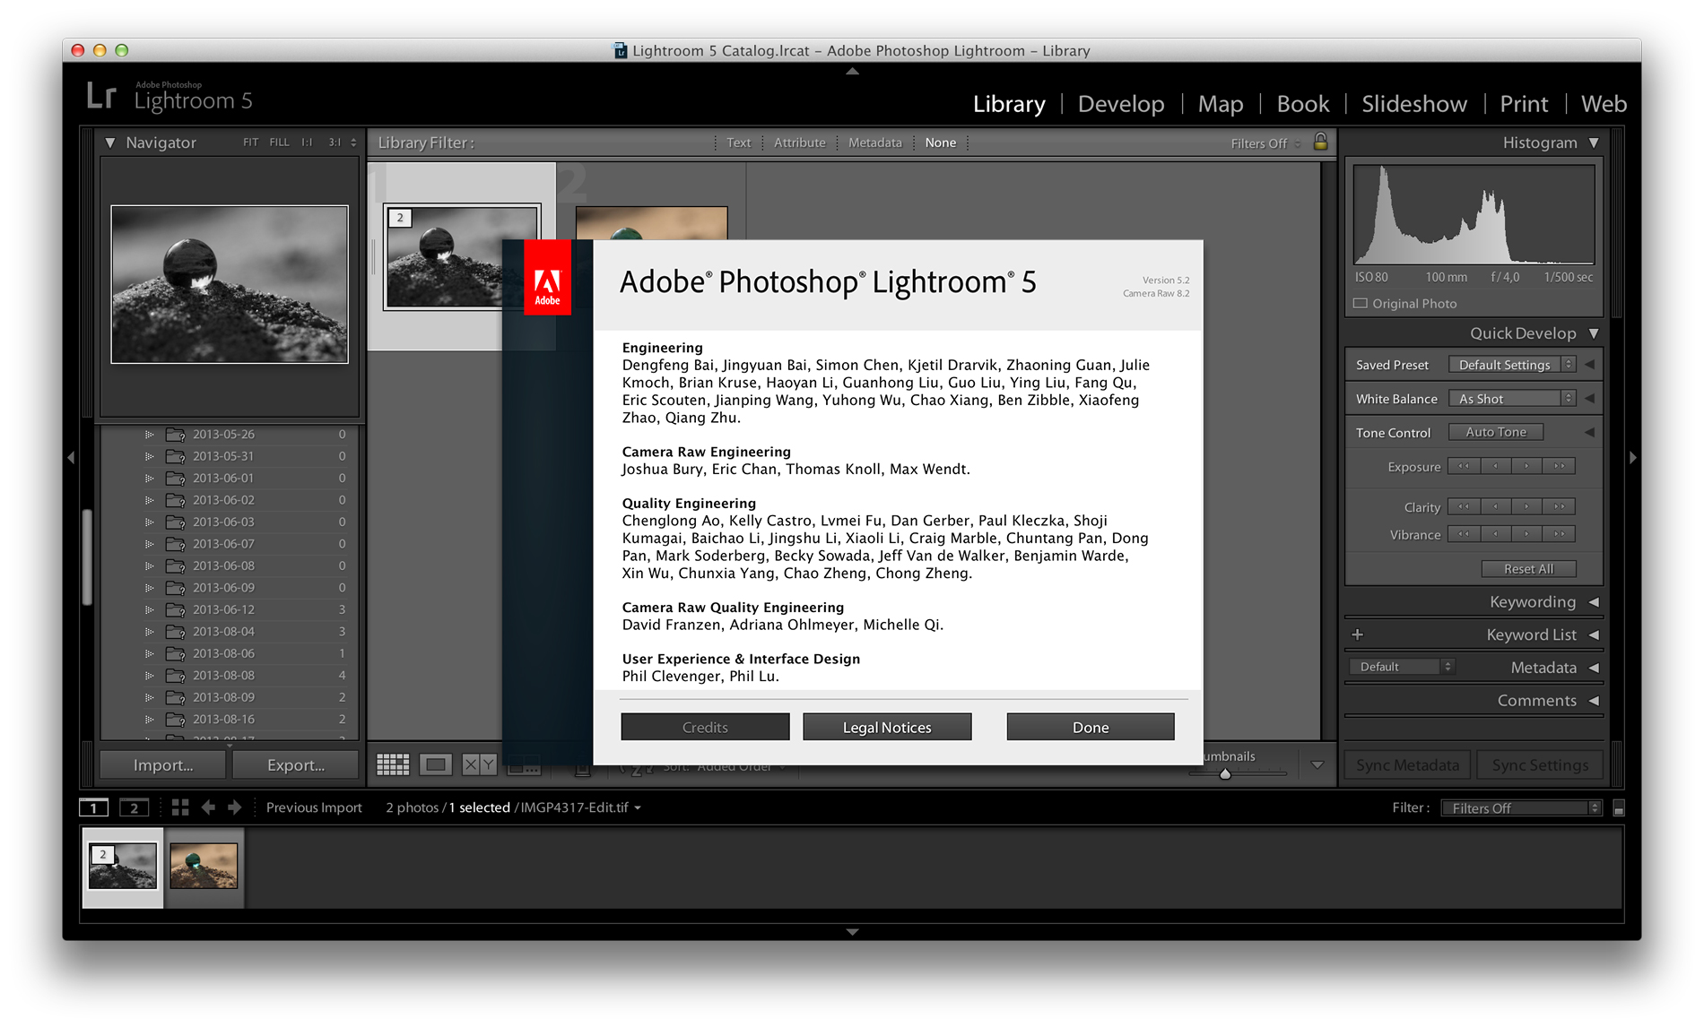Set Navigator zoom to FILL
1704x1027 pixels.
[280, 142]
